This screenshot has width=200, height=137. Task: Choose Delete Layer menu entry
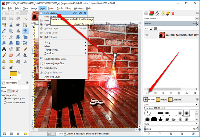(x=63, y=37)
